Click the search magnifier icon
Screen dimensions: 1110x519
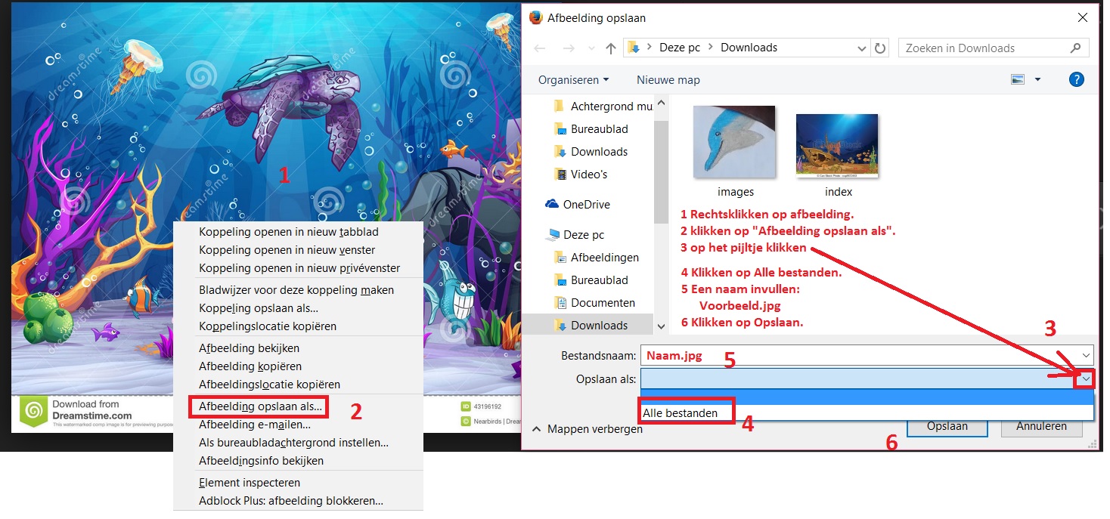[x=1075, y=48]
